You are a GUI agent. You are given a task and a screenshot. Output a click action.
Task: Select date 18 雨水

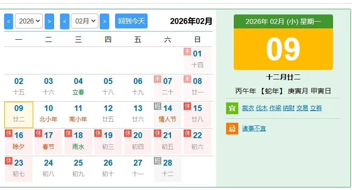click(x=79, y=142)
